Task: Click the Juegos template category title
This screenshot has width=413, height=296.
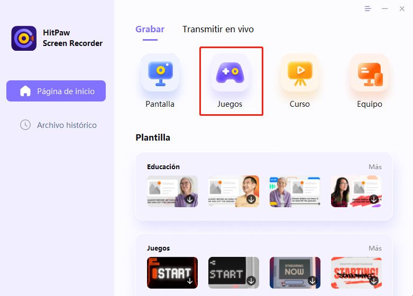Action: tap(158, 248)
